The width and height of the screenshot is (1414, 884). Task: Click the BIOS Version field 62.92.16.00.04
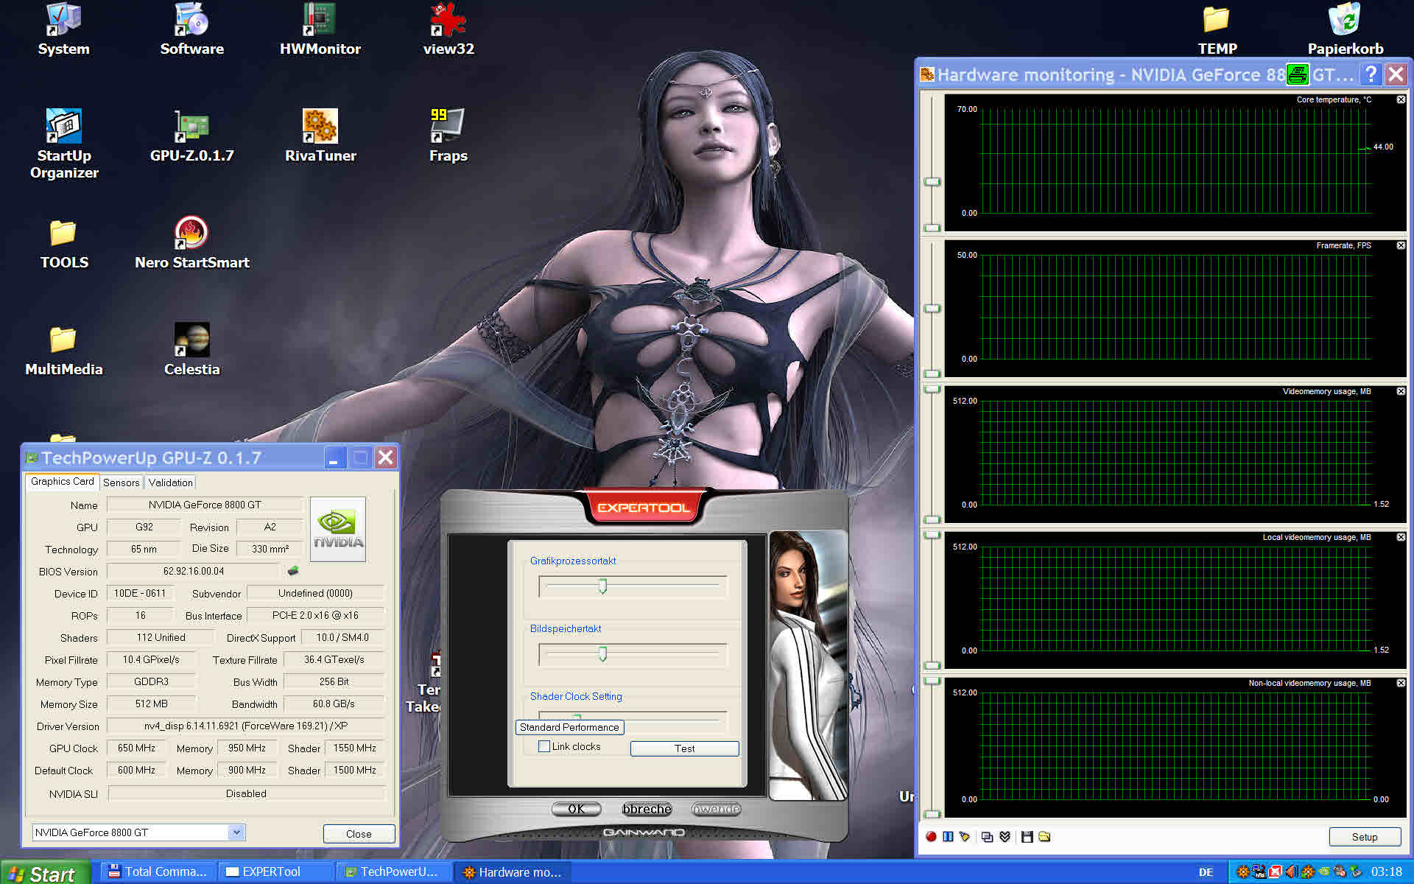pyautogui.click(x=193, y=571)
